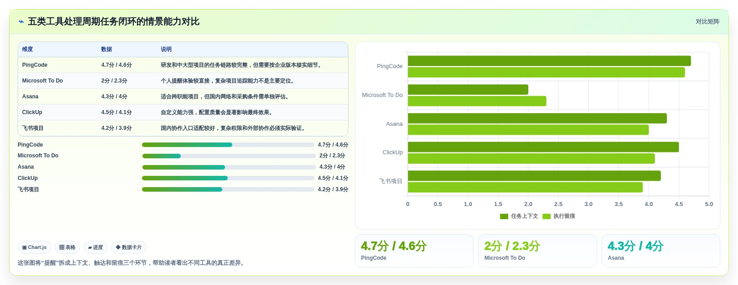Screen dimensions: 738x285
Task: Click PingCode dark green 任务上下文 chart bar
Action: pyautogui.click(x=549, y=61)
